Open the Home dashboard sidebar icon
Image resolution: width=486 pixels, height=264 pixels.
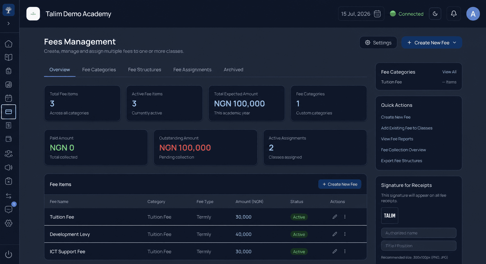(x=9, y=44)
